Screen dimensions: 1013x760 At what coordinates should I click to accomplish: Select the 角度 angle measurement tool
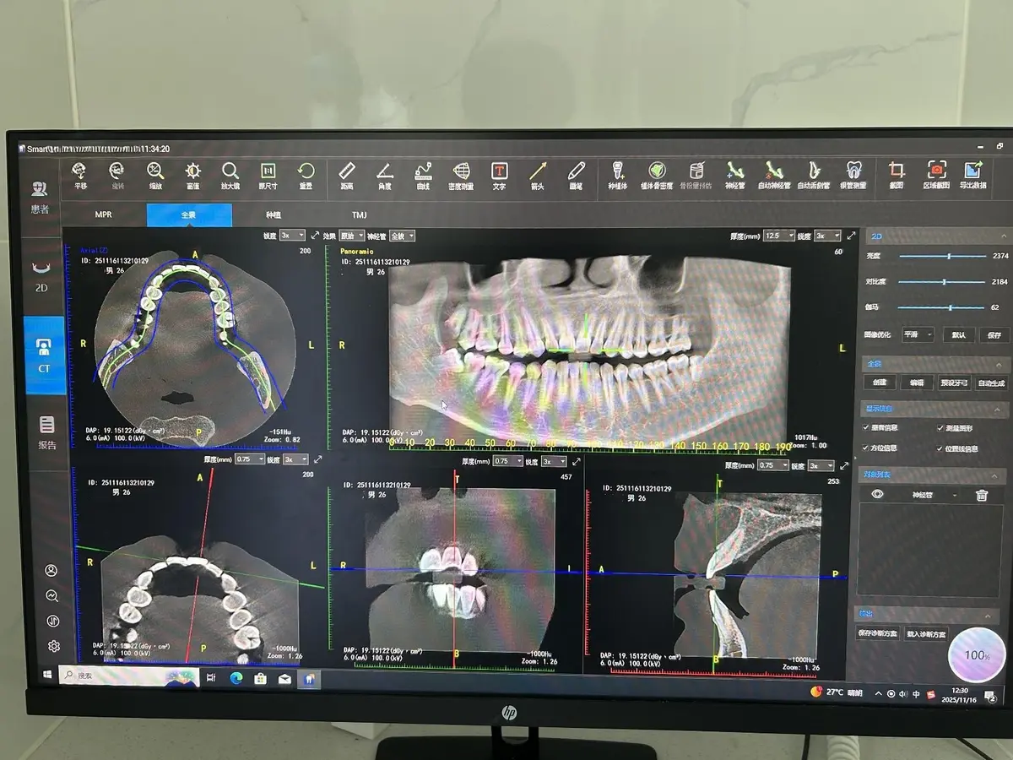[x=384, y=171]
